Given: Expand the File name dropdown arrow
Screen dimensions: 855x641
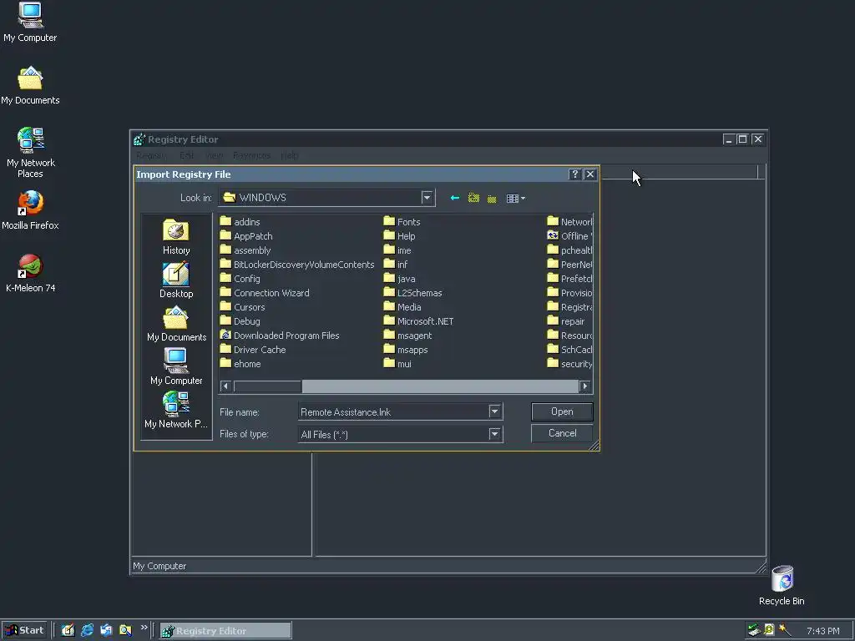Looking at the screenshot, I should pos(494,411).
